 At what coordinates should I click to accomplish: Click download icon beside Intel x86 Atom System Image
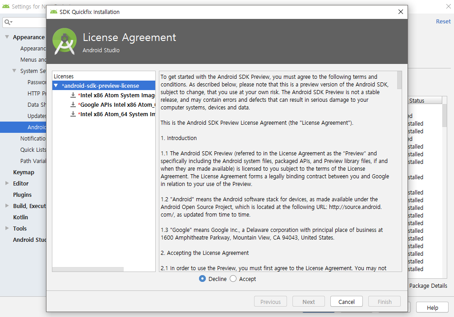[x=73, y=95]
